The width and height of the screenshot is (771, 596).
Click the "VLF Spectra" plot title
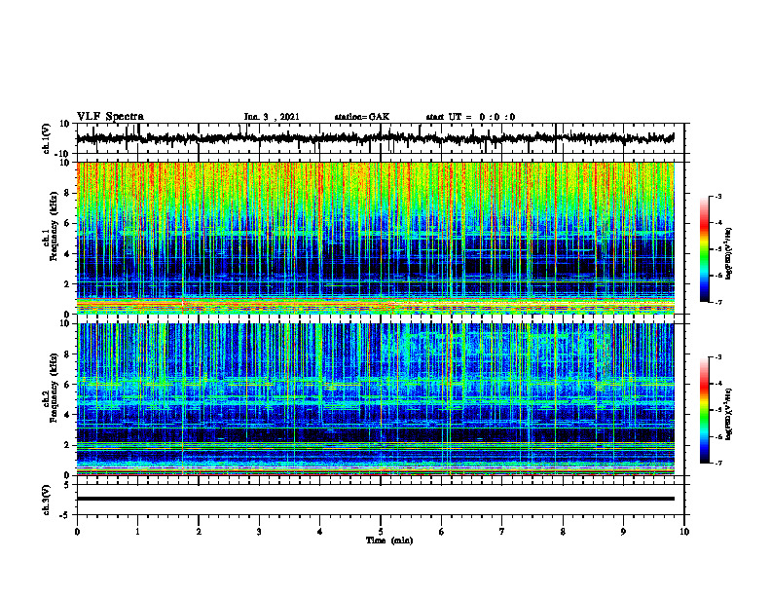click(x=110, y=117)
